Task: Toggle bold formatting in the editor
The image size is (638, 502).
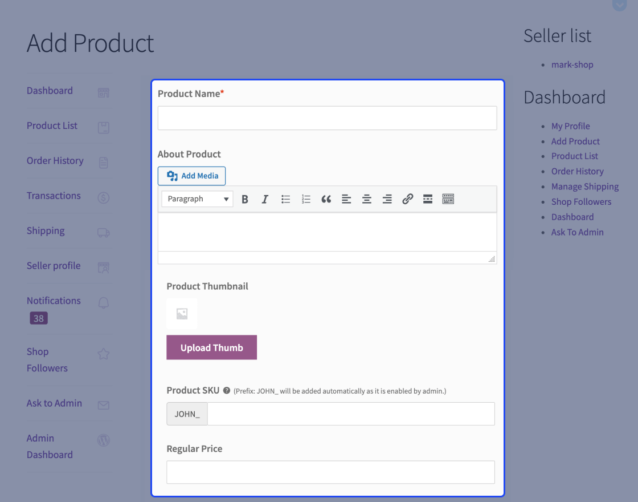Action: [244, 199]
